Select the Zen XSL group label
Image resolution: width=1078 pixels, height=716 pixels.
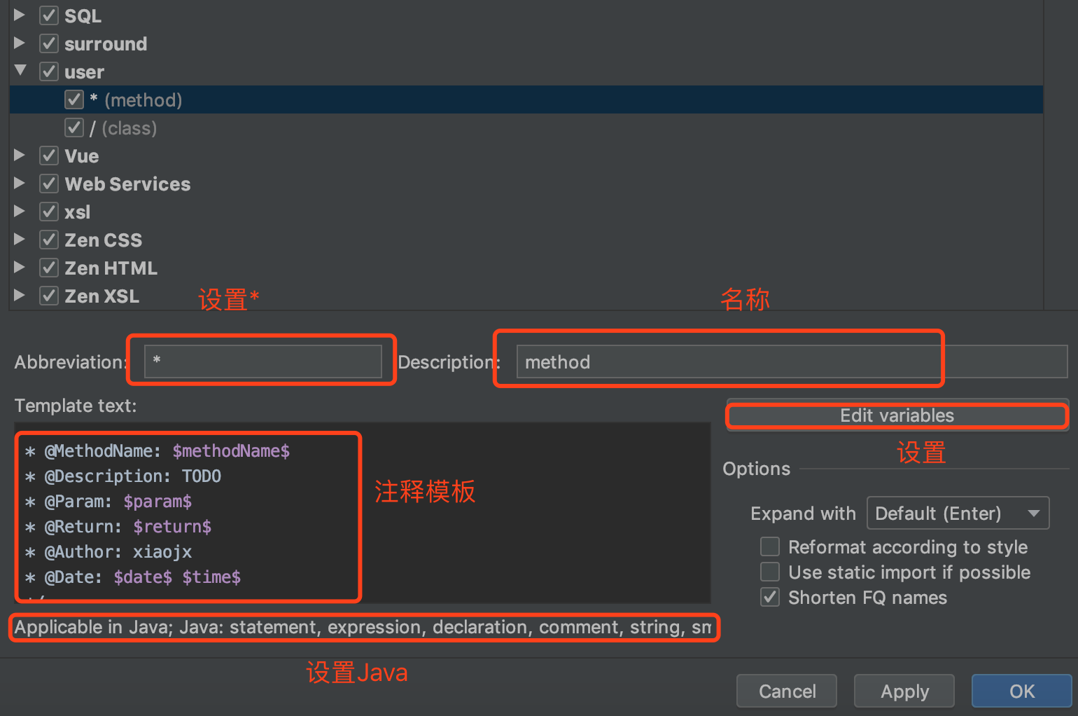click(x=102, y=296)
